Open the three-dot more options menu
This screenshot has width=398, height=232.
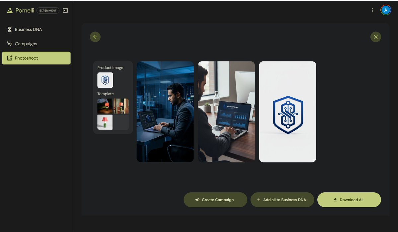pyautogui.click(x=372, y=10)
